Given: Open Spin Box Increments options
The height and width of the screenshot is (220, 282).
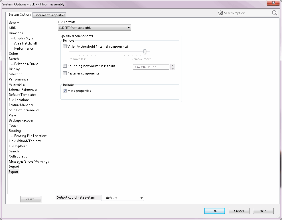Looking at the screenshot, I should coord(24,110).
